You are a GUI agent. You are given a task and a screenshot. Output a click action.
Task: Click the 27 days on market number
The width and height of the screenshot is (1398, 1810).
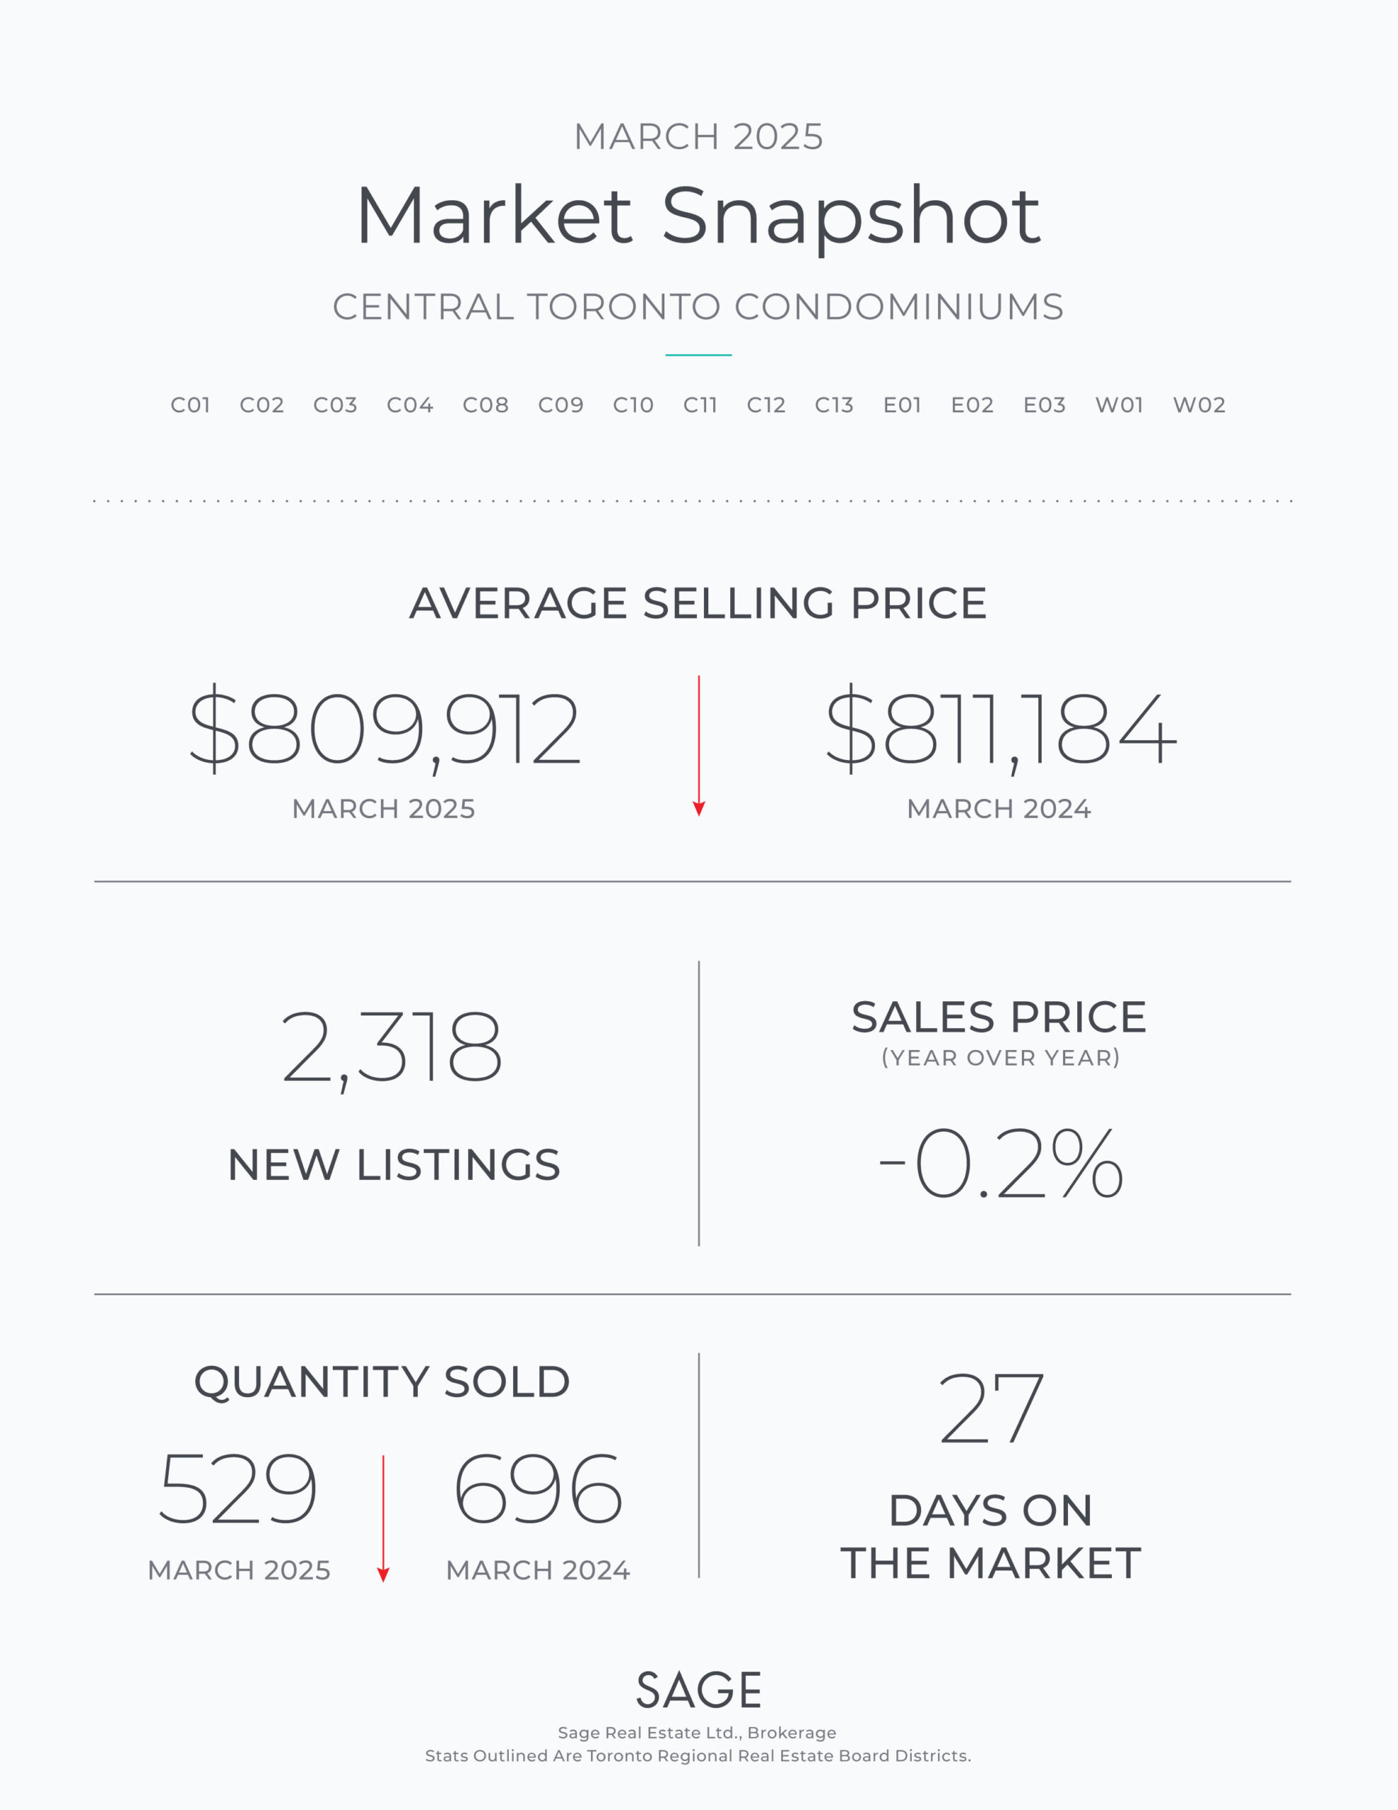click(x=991, y=1407)
